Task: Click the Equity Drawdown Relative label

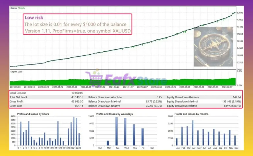Action: click(182, 106)
